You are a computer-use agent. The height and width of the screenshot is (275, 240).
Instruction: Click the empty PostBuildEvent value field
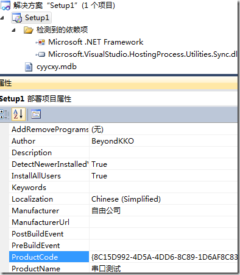click(x=163, y=234)
